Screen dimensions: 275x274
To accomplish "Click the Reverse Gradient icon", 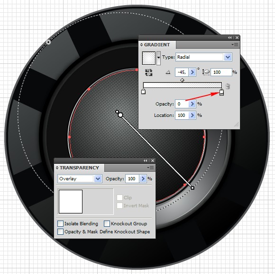I will point(149,72).
